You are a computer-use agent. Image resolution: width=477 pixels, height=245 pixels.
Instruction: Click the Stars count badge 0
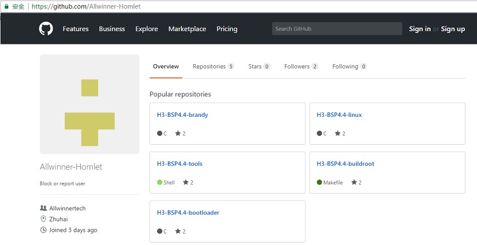266,67
